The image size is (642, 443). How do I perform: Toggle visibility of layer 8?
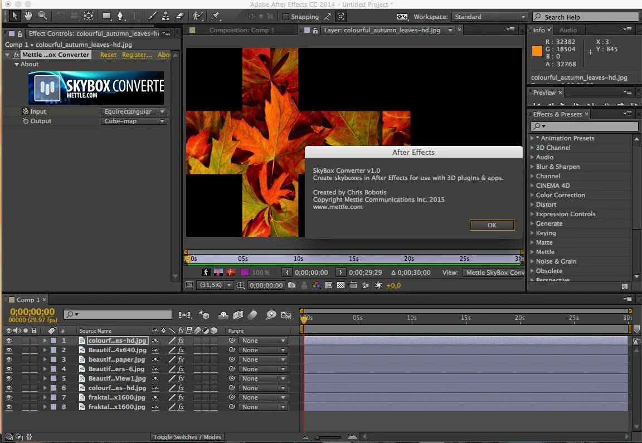[x=8, y=407]
